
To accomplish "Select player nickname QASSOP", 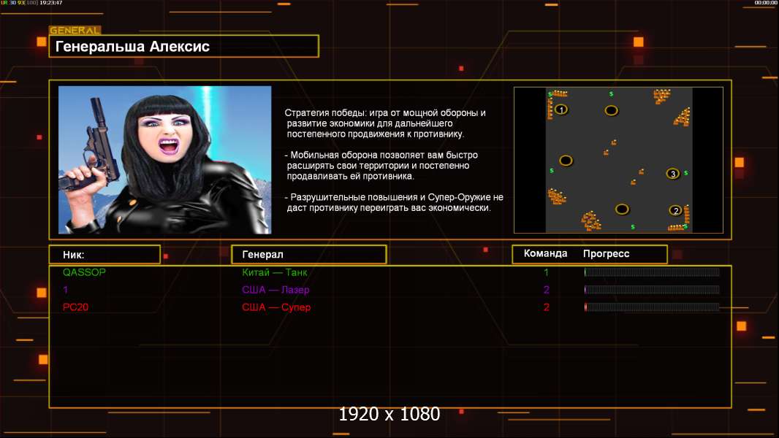I will click(x=85, y=272).
